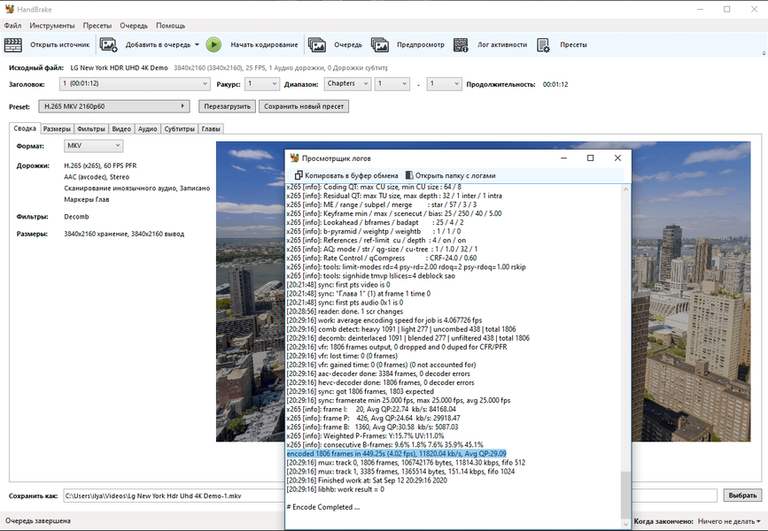Click copy to clipboard in log viewer
The height and width of the screenshot is (531, 768).
coord(345,175)
